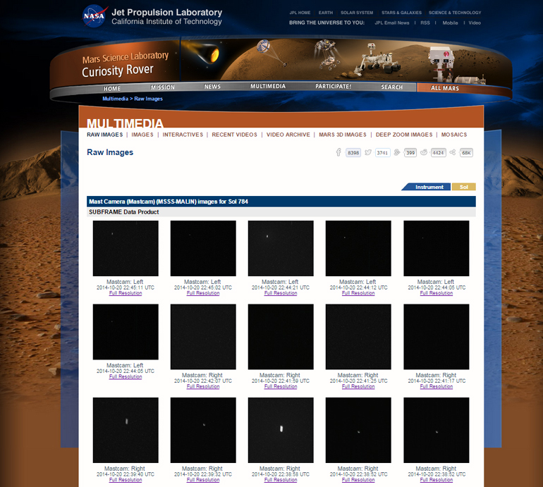Open the generic share icon
This screenshot has width=543, height=487.
tap(452, 152)
